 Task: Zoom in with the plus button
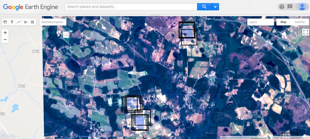(5, 33)
